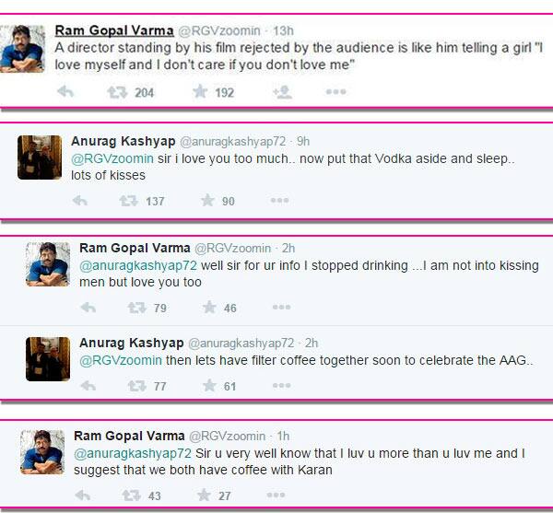Reply to the 13h Ram Gopal Varma tweet
Screen dimensions: 553x513
point(65,92)
